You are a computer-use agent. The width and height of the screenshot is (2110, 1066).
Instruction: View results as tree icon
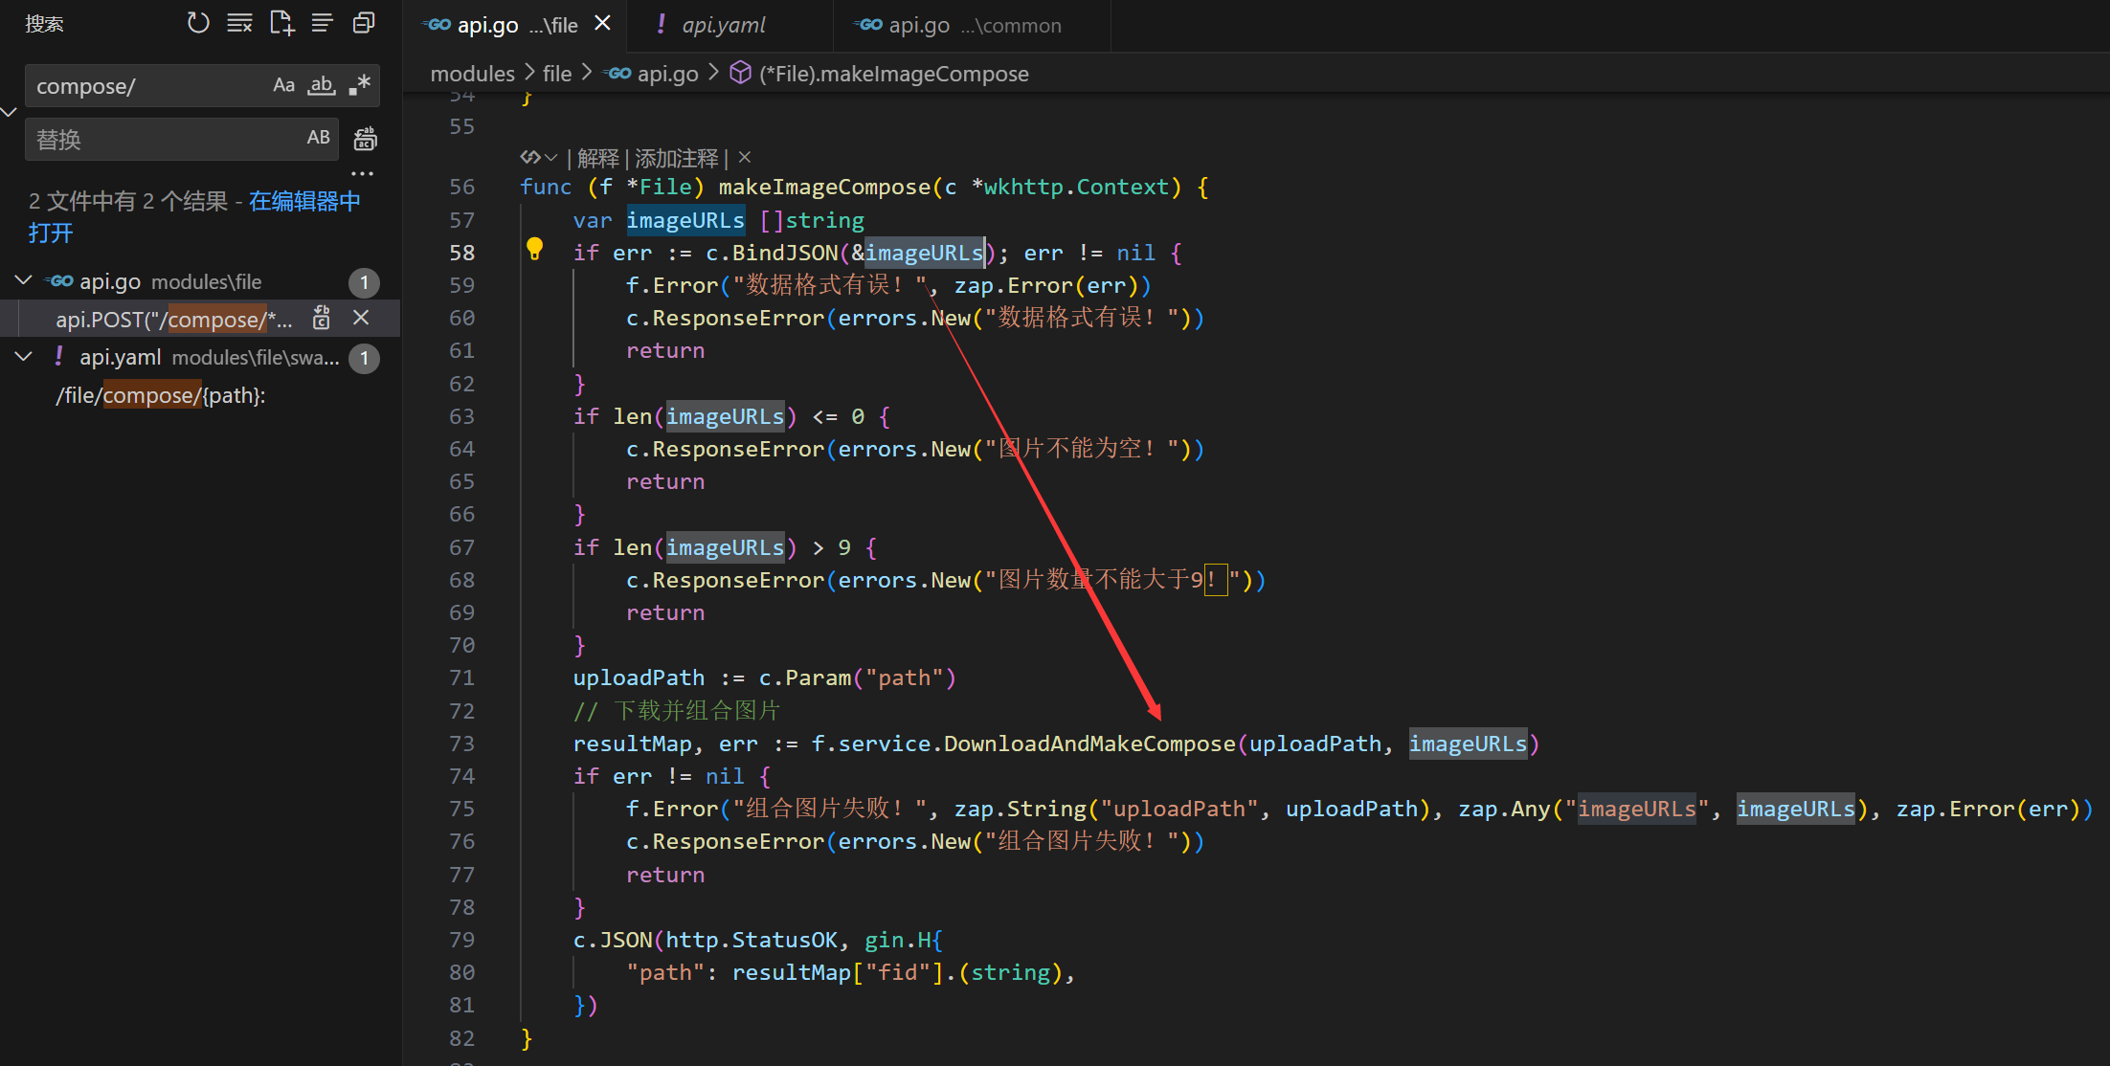pyautogui.click(x=323, y=23)
